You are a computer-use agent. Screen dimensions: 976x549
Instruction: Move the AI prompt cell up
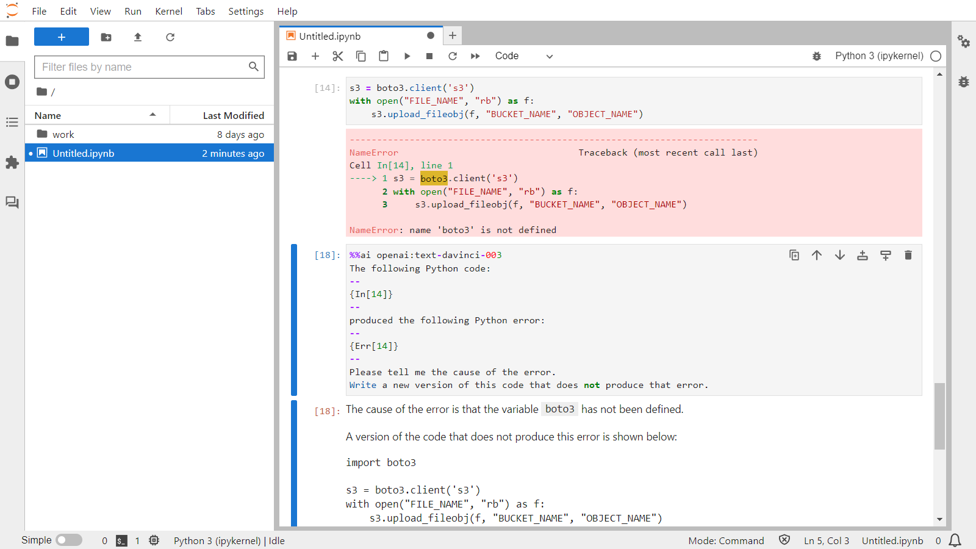coord(817,255)
